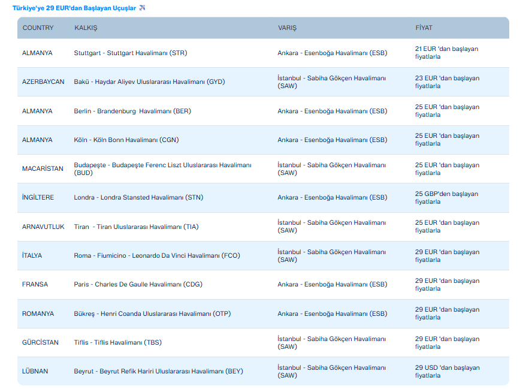523x389 pixels.
Task: Click Bakü - Haydar Aliyev Uluslararası Havalimanı (GYD)
Action: pos(149,82)
